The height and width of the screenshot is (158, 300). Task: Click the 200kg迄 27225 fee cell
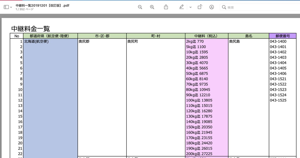click(x=199, y=154)
